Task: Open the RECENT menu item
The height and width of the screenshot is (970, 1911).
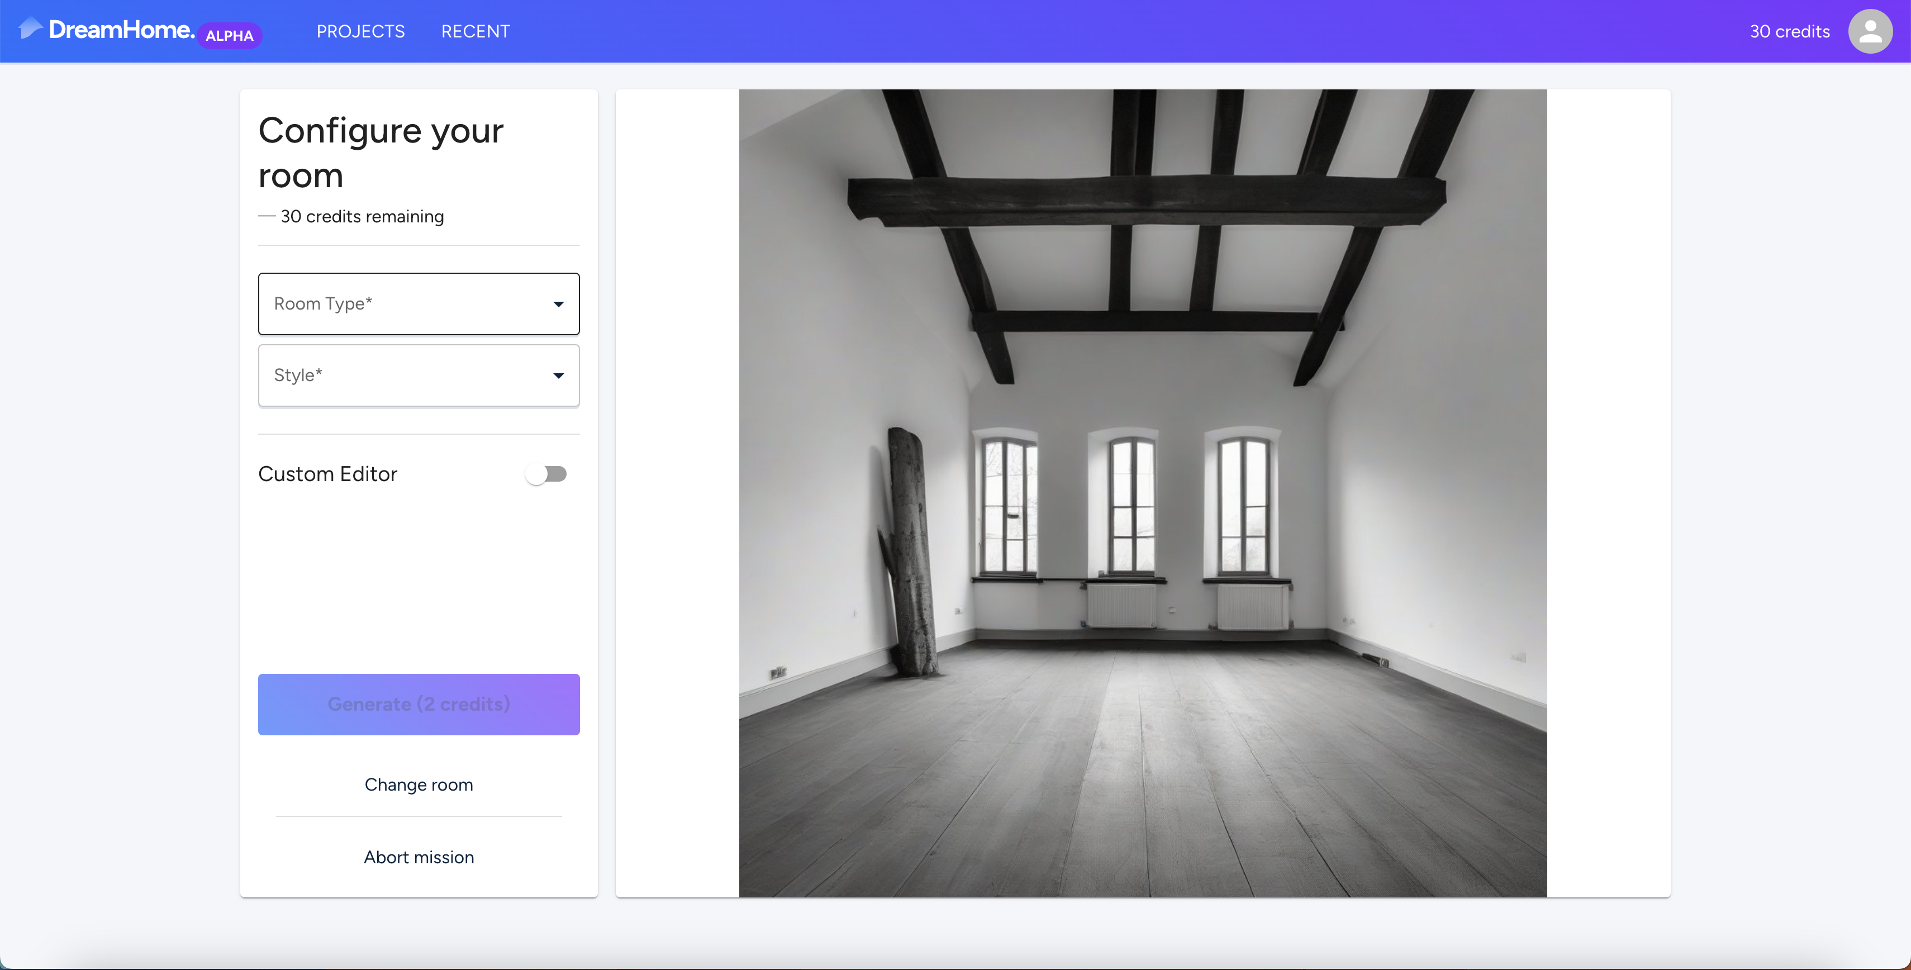Action: (476, 31)
